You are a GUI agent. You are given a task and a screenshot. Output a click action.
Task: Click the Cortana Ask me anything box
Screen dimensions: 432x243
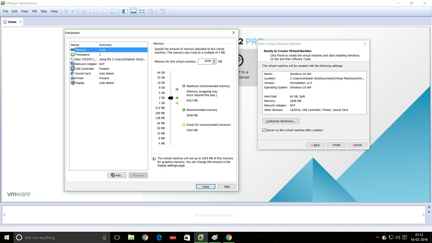pos(61,238)
